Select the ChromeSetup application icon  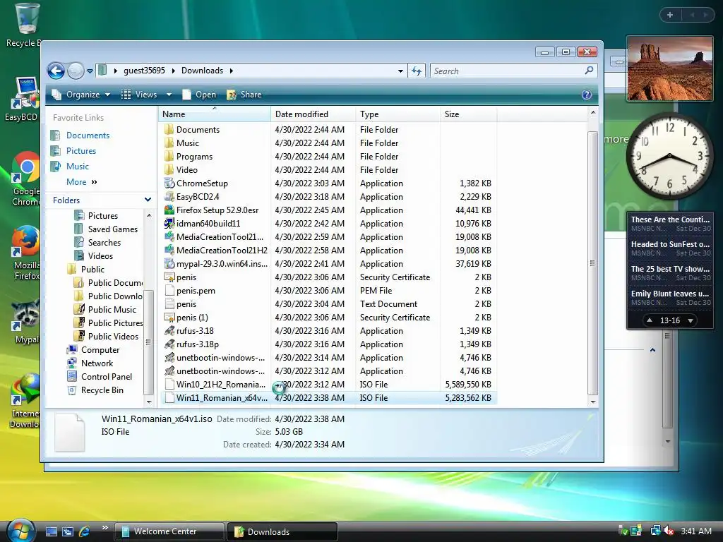coord(169,183)
